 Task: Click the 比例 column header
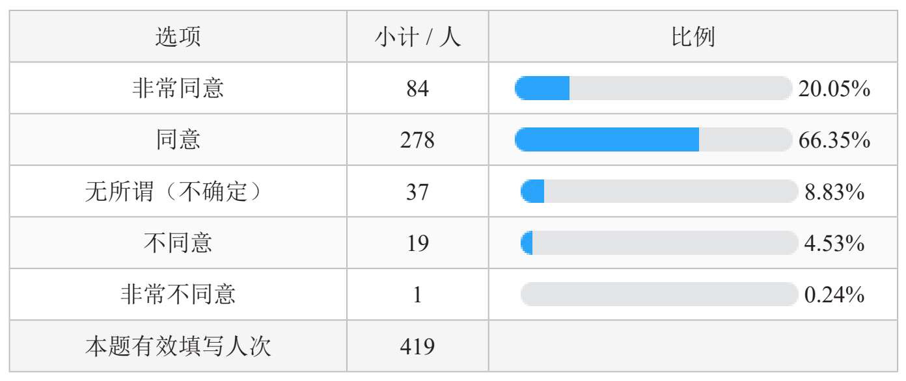click(x=693, y=36)
